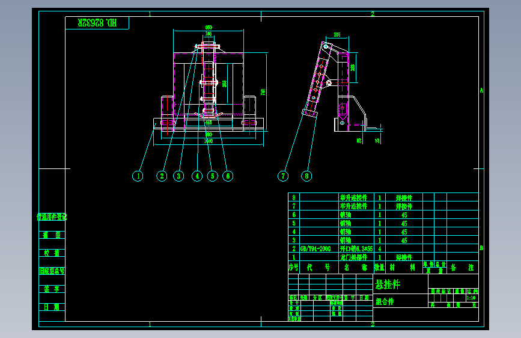The image size is (521, 338).
Task: Click the 比例 label in title block
Action: coord(472,291)
